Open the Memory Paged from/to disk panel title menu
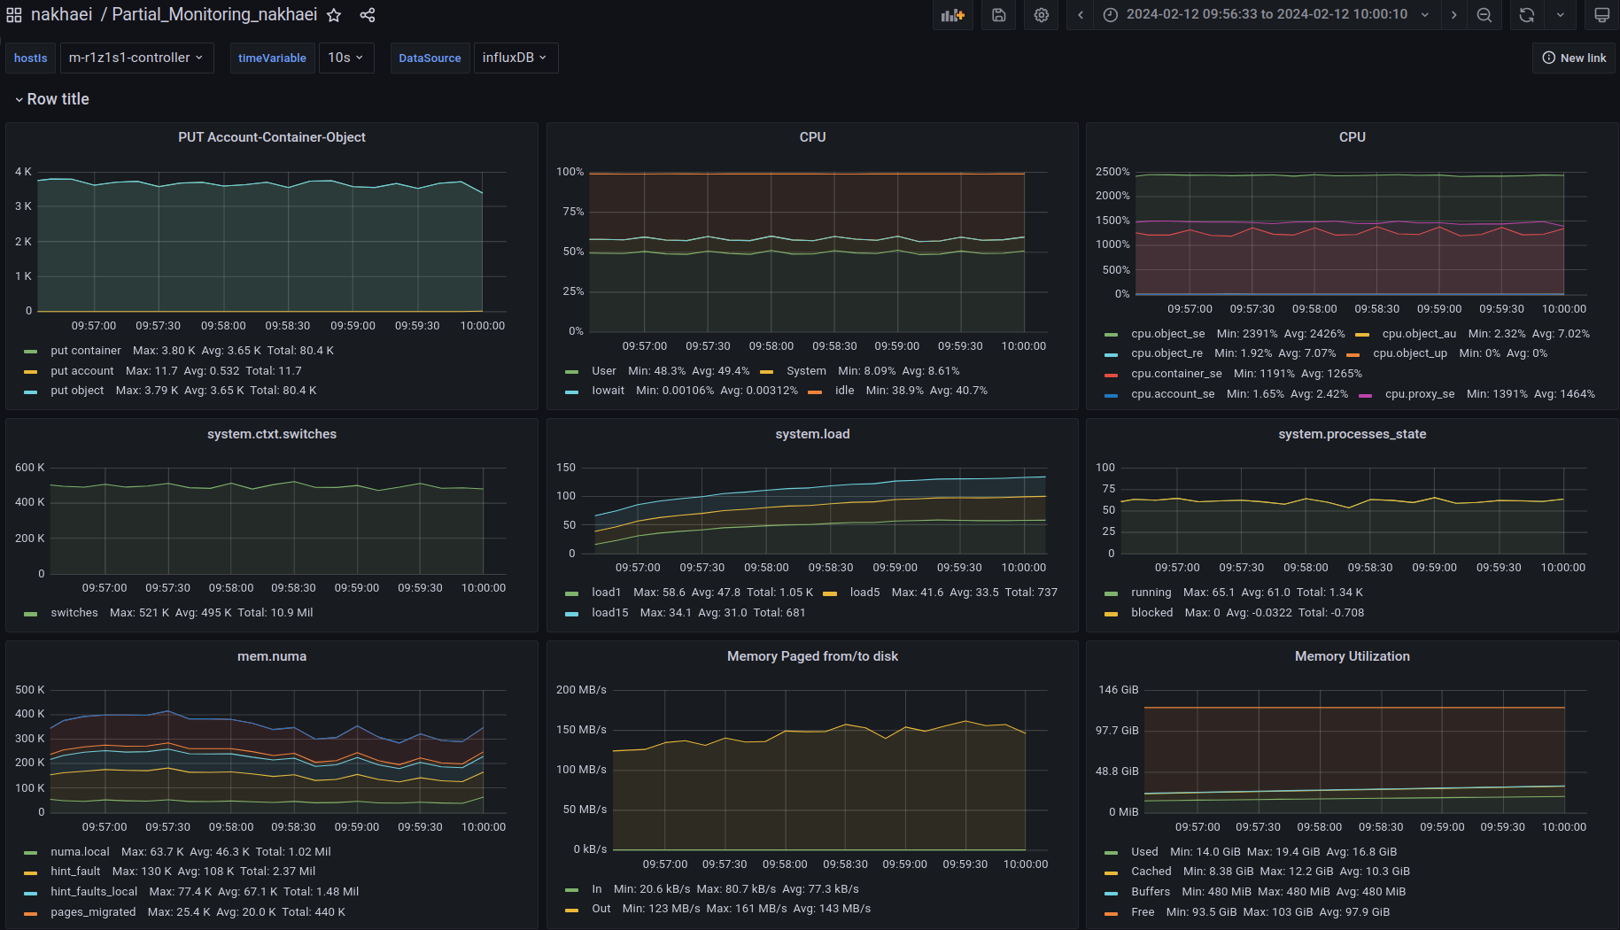 pos(812,656)
